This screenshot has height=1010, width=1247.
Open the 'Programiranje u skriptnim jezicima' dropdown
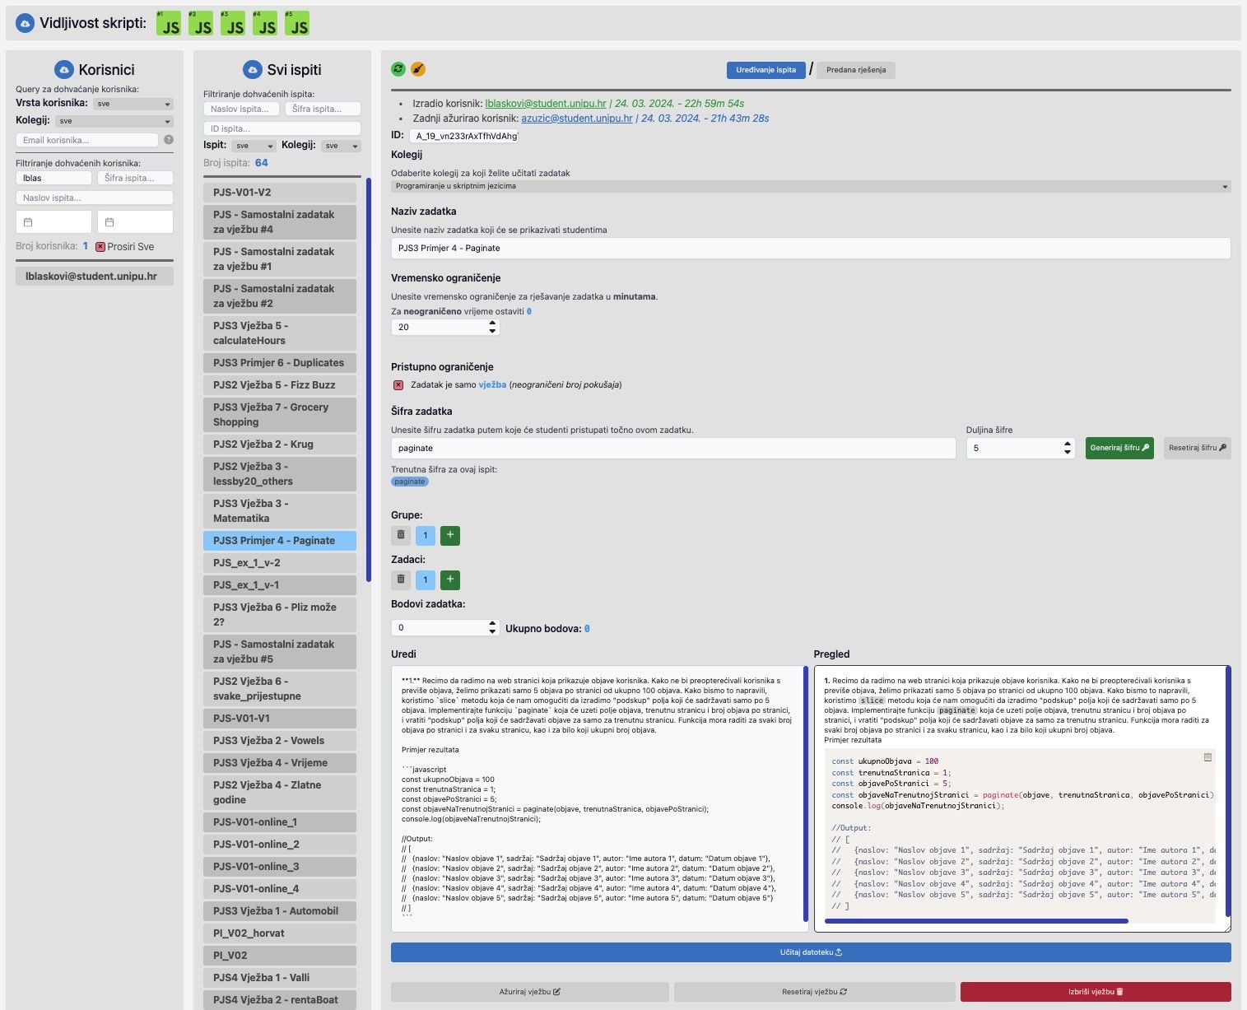(x=811, y=186)
